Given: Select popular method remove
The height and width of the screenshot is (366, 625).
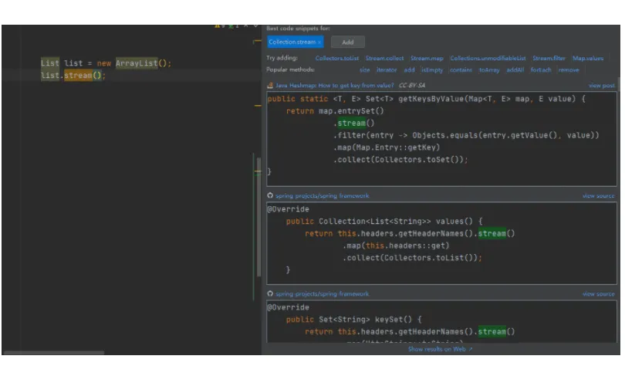Looking at the screenshot, I should point(569,69).
